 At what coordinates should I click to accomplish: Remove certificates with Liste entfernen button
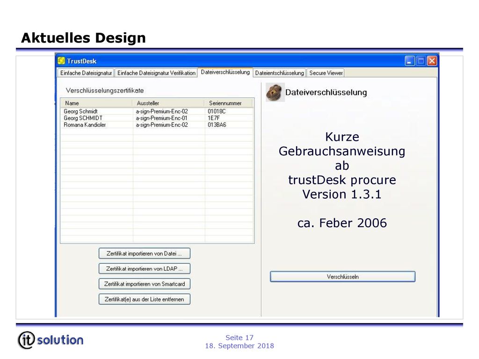click(x=145, y=299)
